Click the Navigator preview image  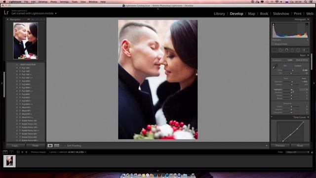[25, 41]
